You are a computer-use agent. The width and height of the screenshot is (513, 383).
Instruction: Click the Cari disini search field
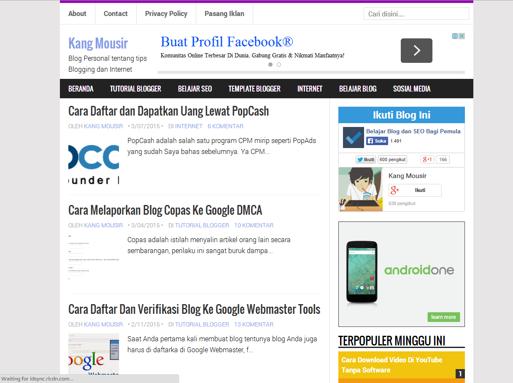[x=416, y=13]
